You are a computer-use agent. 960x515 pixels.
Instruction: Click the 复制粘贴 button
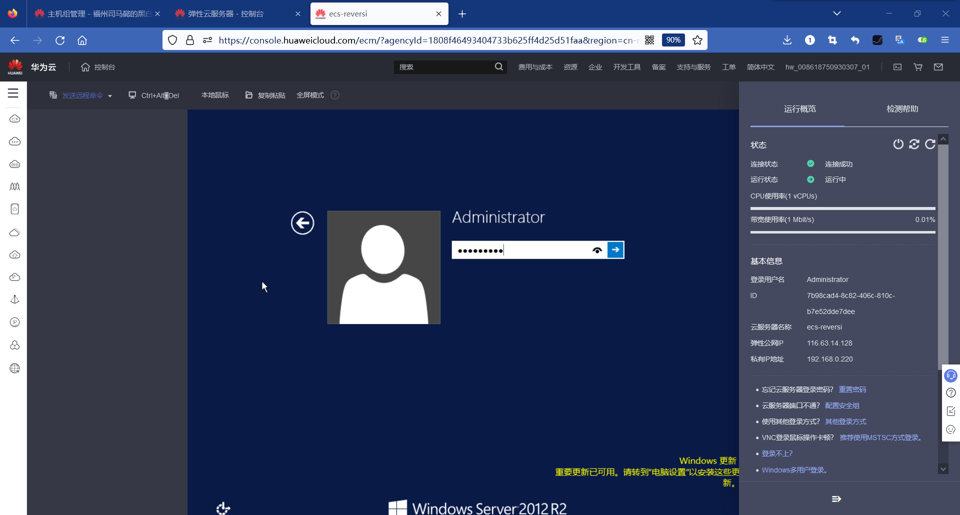pyautogui.click(x=265, y=95)
